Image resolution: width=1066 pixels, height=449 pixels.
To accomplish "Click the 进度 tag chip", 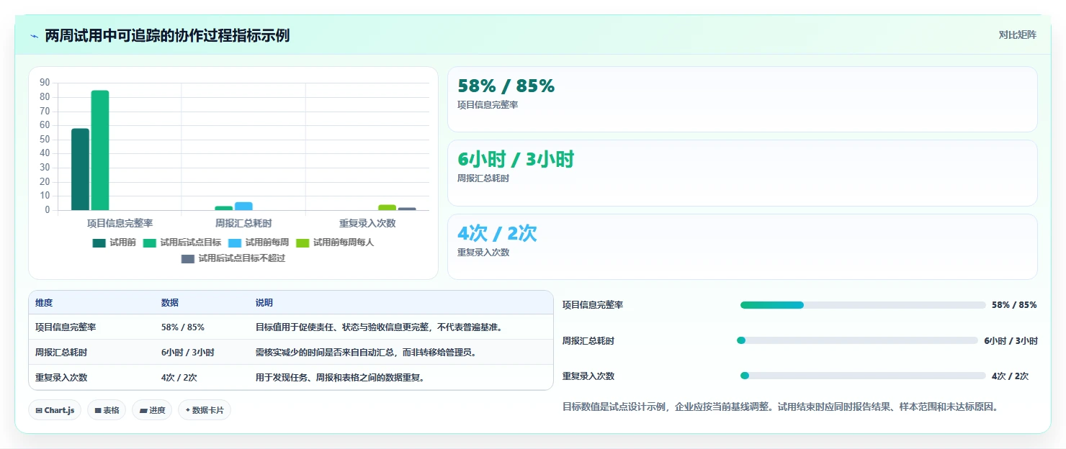I will [x=152, y=410].
